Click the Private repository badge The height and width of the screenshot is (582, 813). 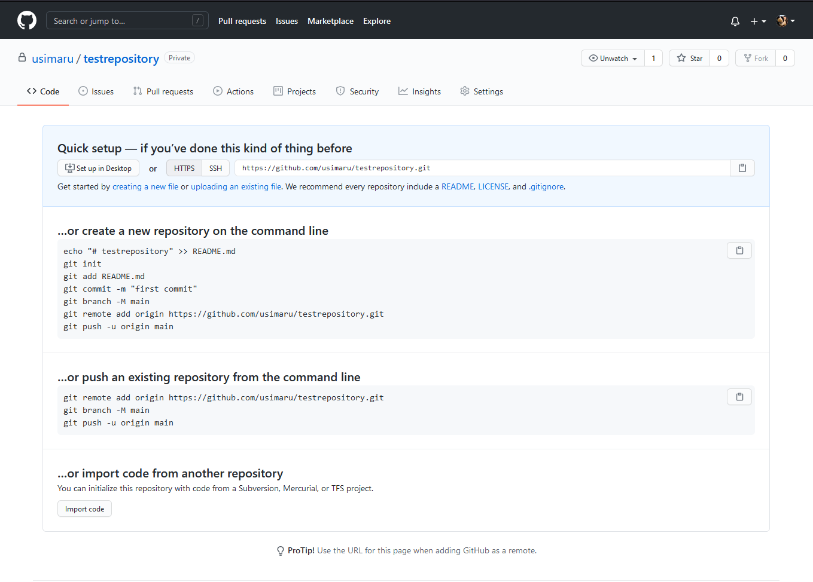point(179,58)
